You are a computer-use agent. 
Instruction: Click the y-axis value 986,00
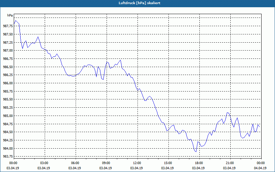point(8,83)
